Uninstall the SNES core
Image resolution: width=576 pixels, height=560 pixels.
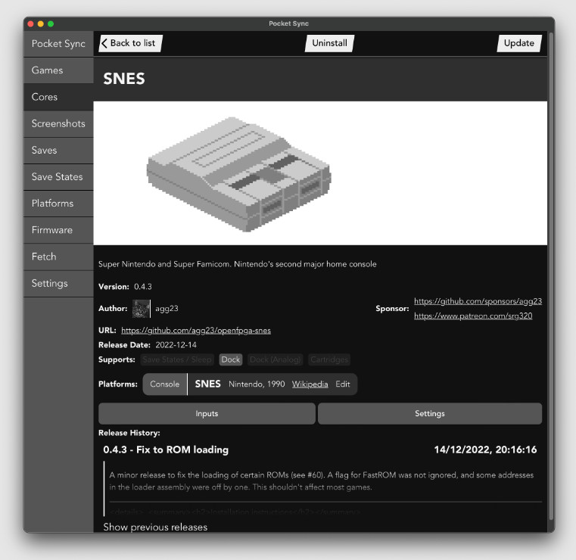coord(329,43)
